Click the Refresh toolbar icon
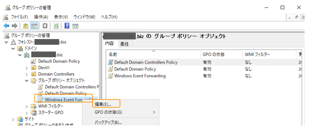Screen dimensions: 317x135 [56, 26]
